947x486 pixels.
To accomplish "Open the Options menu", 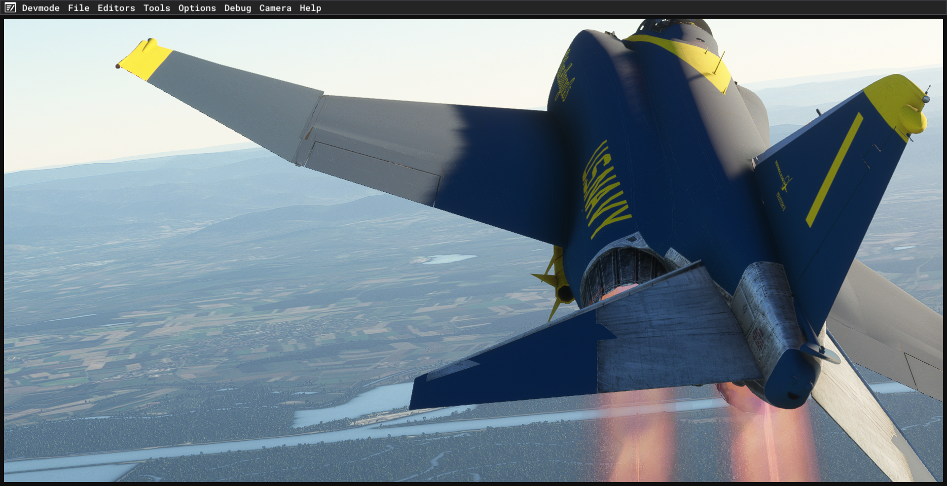I will click(x=197, y=8).
